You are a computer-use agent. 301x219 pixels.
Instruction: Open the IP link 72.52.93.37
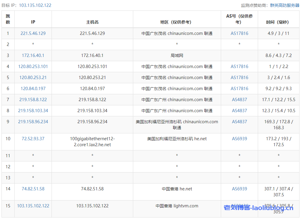(33, 139)
